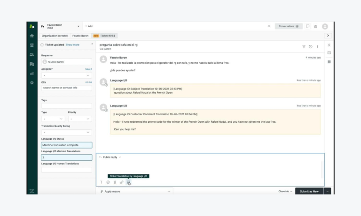361x216 pixels.
Task: Open the Views icon in sidebar
Action: (32, 45)
